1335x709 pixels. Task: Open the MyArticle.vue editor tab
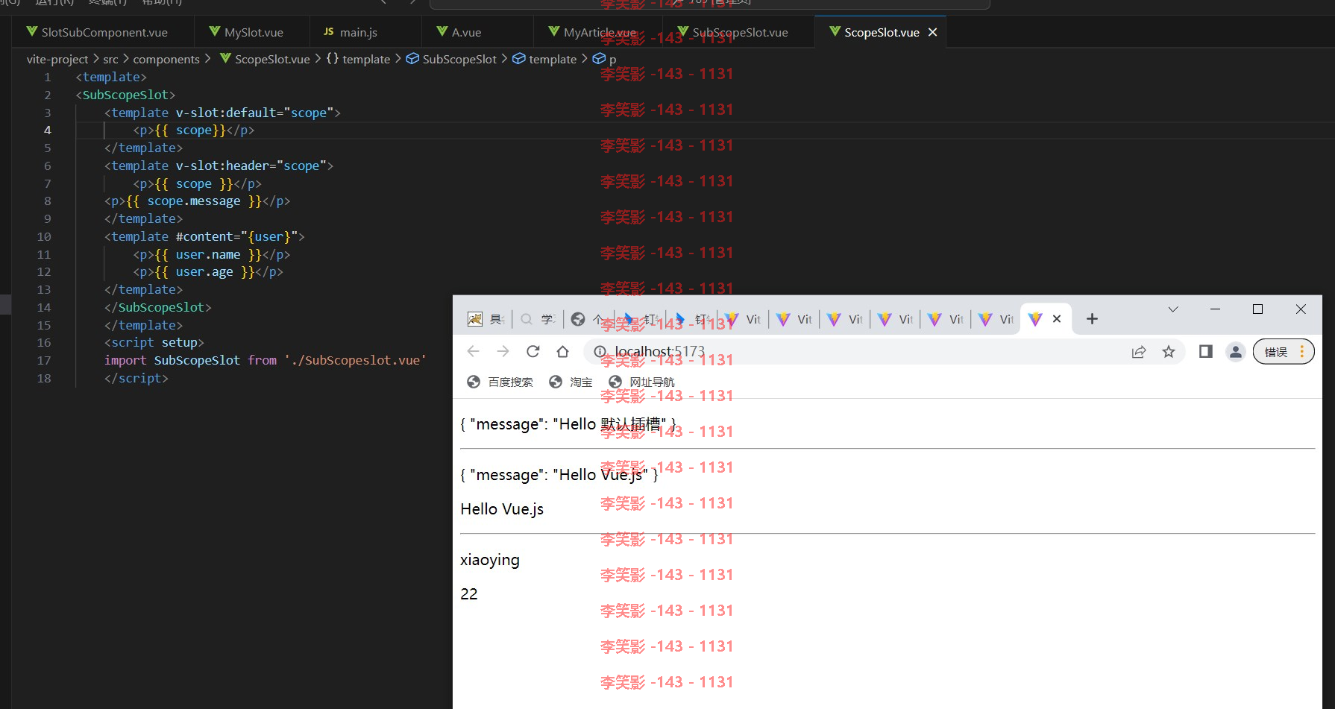(x=593, y=32)
